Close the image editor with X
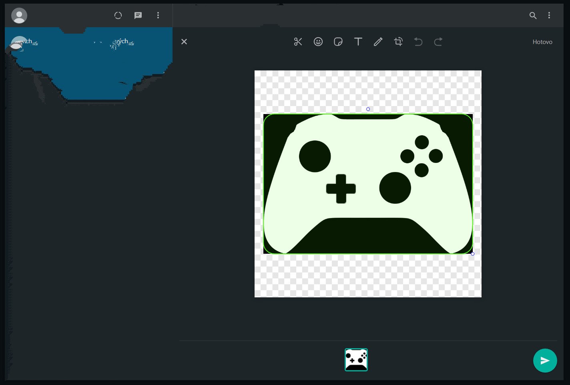570x385 pixels. [x=184, y=42]
